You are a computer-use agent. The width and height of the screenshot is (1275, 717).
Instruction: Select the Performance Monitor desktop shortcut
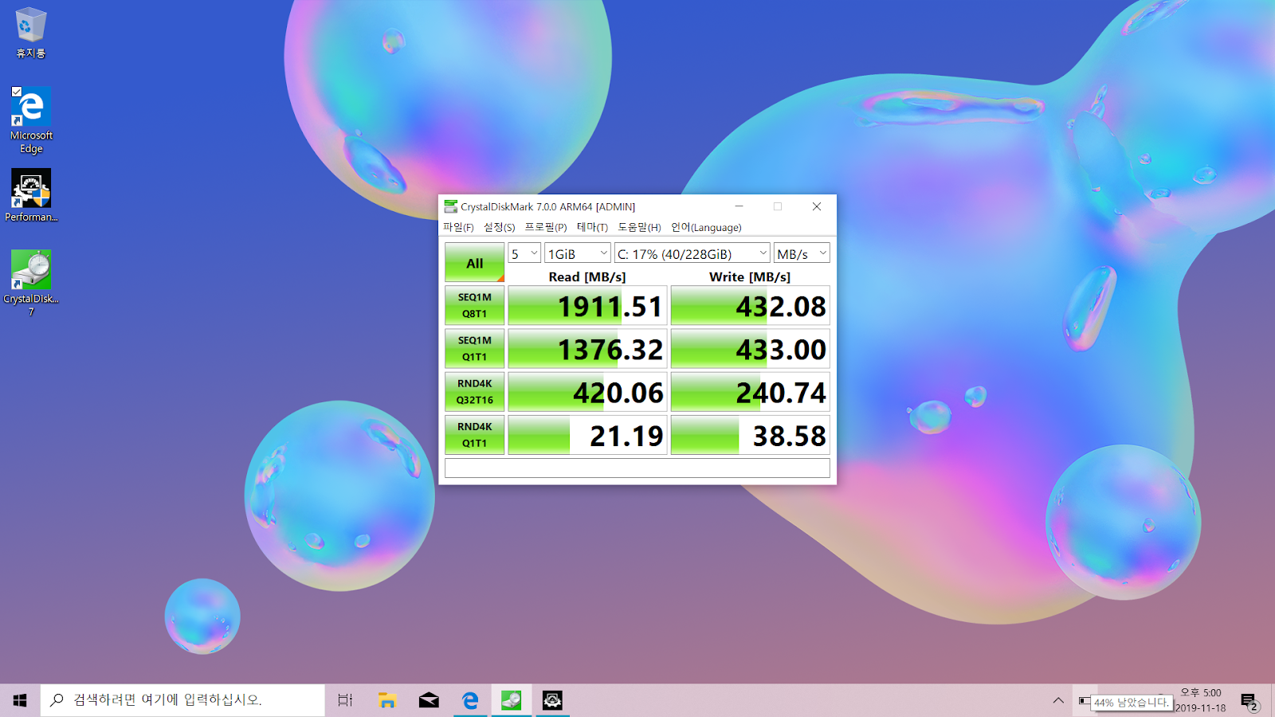click(31, 195)
